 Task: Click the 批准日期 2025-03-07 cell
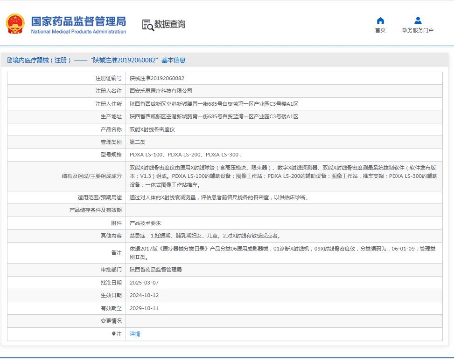click(146, 282)
